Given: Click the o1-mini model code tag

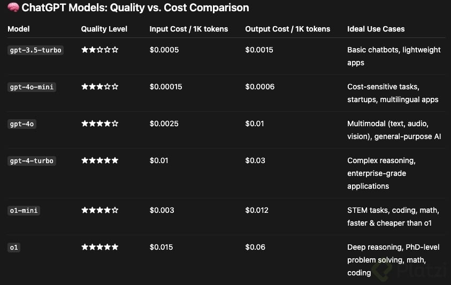Looking at the screenshot, I should 24,211.
